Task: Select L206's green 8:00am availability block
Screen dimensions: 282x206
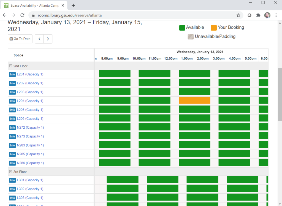Action: (x=107, y=118)
